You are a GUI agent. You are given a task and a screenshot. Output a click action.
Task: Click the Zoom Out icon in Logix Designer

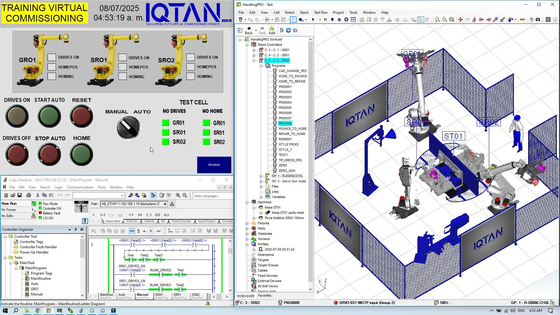click(x=185, y=195)
